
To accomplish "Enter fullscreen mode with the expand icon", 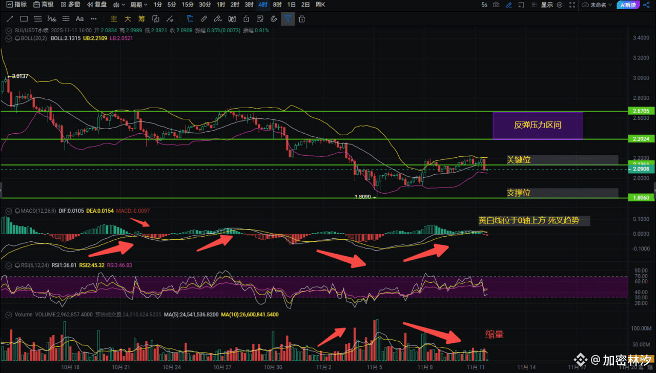I will point(572,5).
